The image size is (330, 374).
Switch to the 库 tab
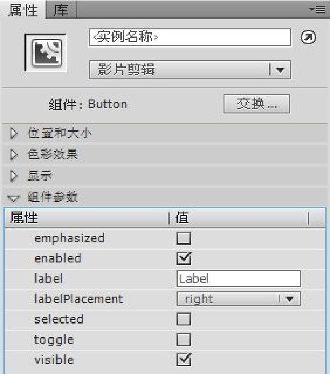(61, 9)
